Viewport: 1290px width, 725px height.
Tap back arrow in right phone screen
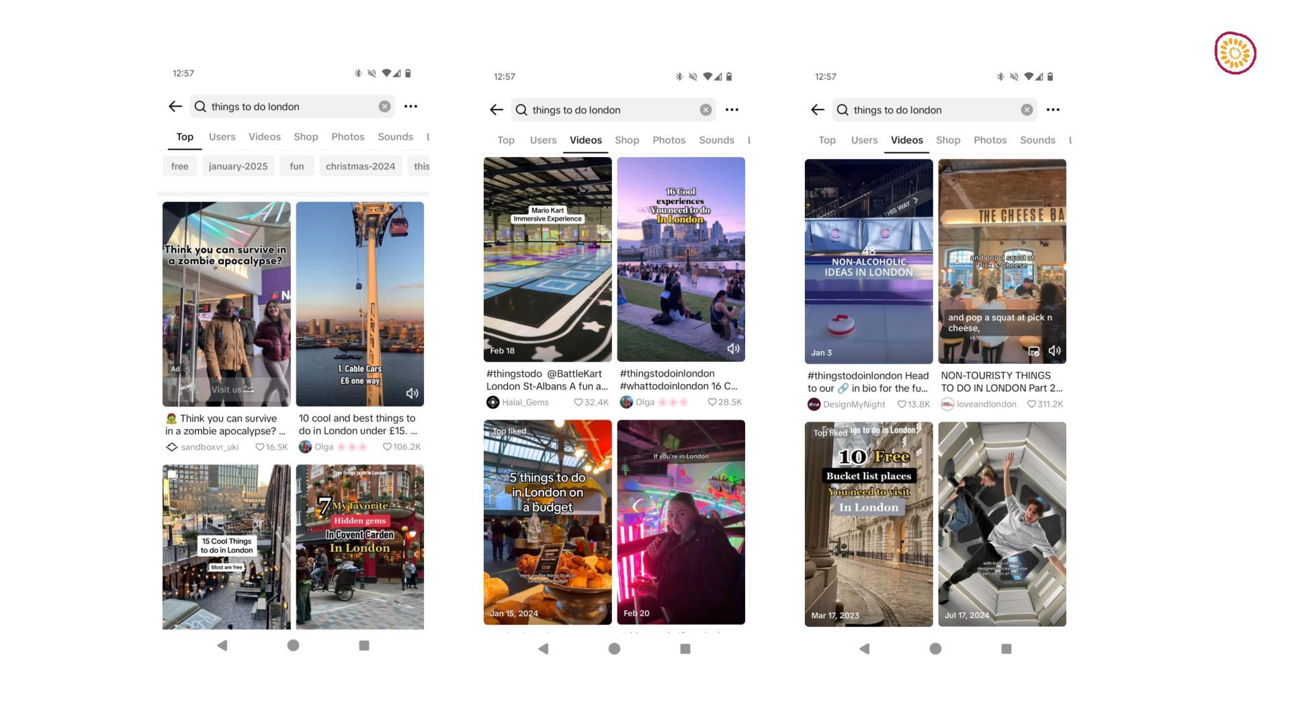(818, 109)
